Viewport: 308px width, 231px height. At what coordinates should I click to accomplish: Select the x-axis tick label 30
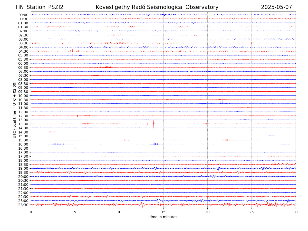click(x=296, y=212)
